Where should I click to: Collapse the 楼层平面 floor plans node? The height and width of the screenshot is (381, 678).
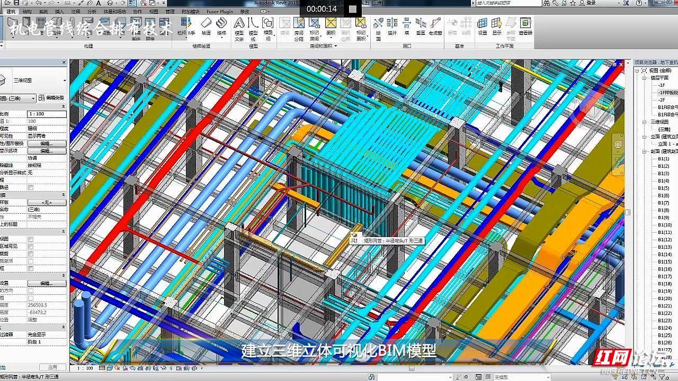tap(645, 78)
